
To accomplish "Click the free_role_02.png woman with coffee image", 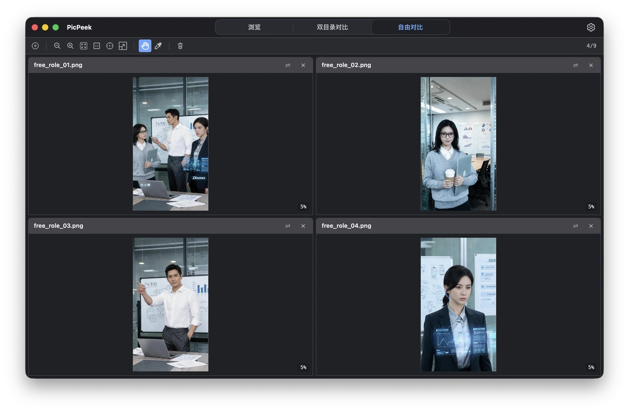I will point(458,144).
